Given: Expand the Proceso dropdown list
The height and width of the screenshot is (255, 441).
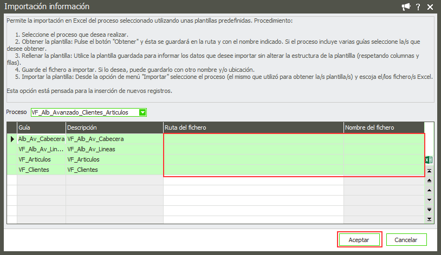Looking at the screenshot, I should pyautogui.click(x=142, y=112).
